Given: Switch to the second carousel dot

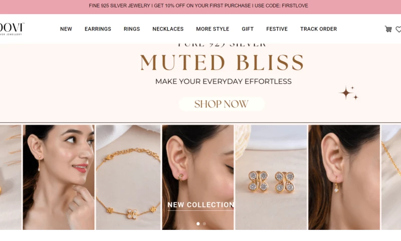Looking at the screenshot, I should [x=205, y=223].
